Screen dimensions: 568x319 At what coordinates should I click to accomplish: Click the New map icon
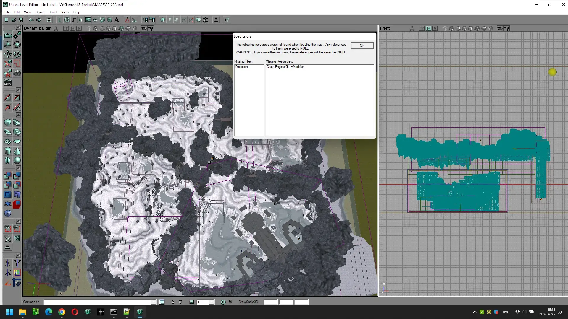pyautogui.click(x=7, y=20)
